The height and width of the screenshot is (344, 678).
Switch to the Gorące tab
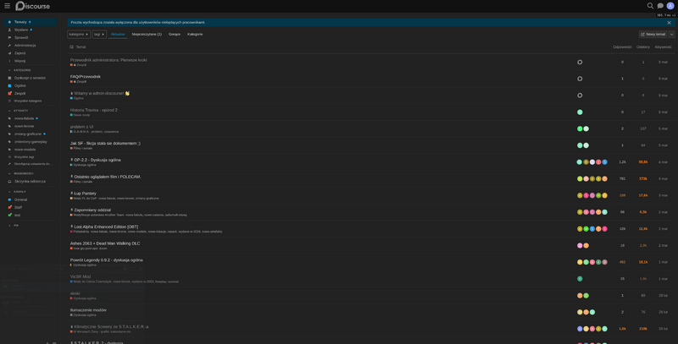coord(175,35)
